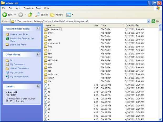
Task: Open the Views dropdown arrow
Action: (x=72, y=15)
